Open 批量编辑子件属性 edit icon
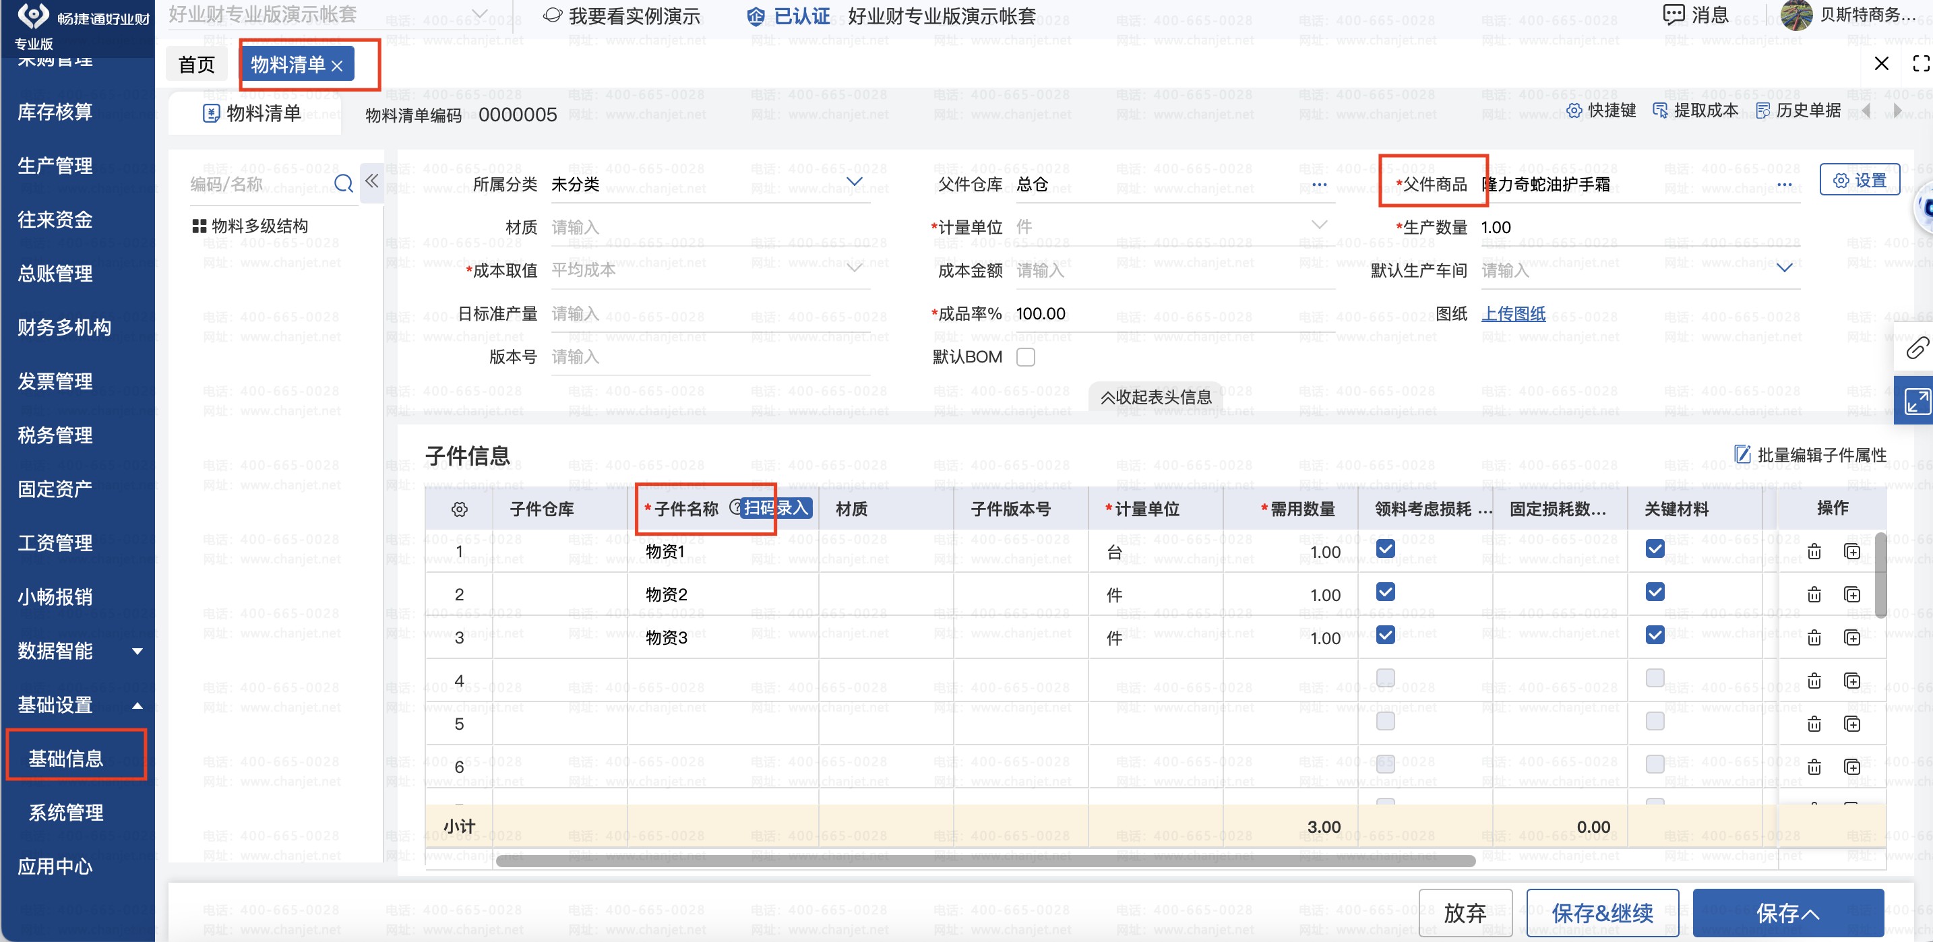The width and height of the screenshot is (1933, 942). (1742, 455)
